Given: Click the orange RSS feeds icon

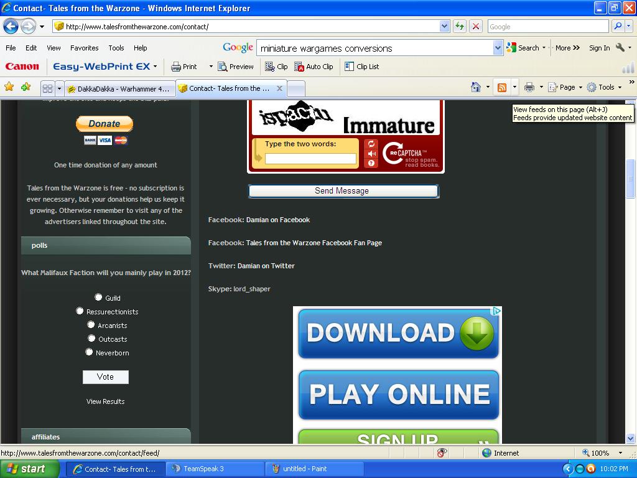Looking at the screenshot, I should (502, 87).
